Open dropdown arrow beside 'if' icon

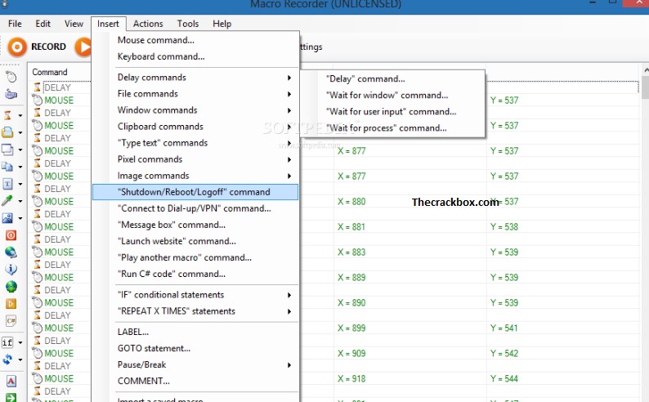[20, 343]
